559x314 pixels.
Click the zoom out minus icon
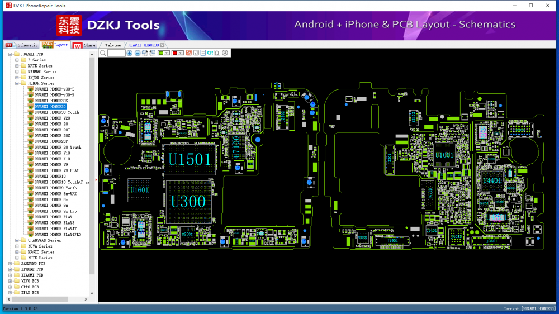point(138,53)
